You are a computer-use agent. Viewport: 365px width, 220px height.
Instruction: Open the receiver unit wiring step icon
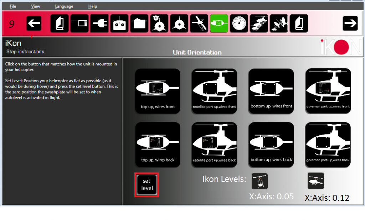pyautogui.click(x=79, y=23)
